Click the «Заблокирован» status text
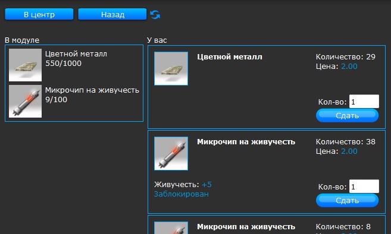Viewport: 391px width, 234px height. (x=182, y=194)
